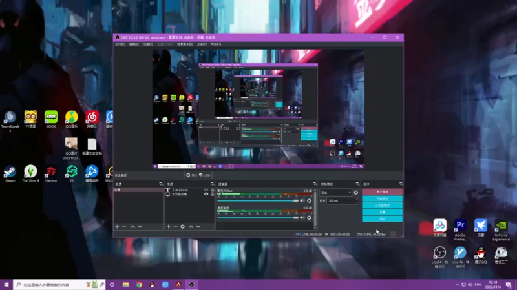Toggle visibility of Display Capture source

[x=206, y=194]
